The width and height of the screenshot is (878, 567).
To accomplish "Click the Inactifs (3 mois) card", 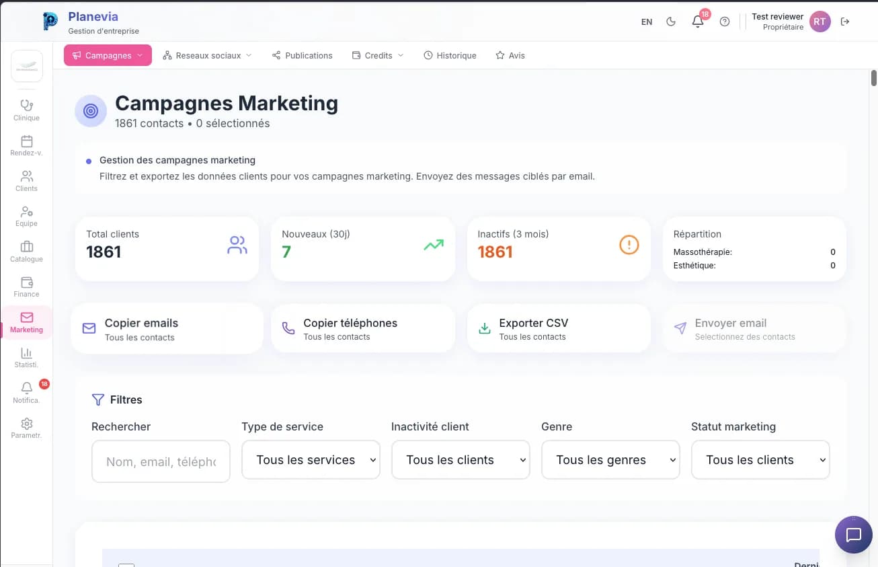I will click(x=559, y=248).
